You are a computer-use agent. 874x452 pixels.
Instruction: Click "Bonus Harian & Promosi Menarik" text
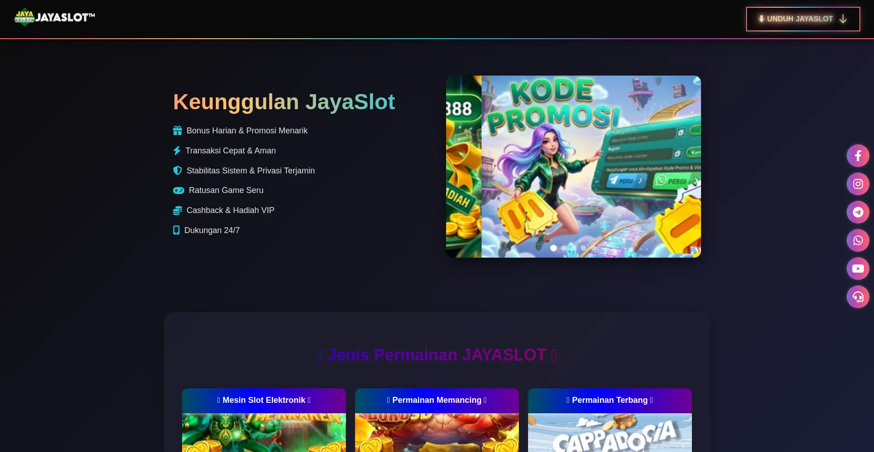pyautogui.click(x=247, y=131)
